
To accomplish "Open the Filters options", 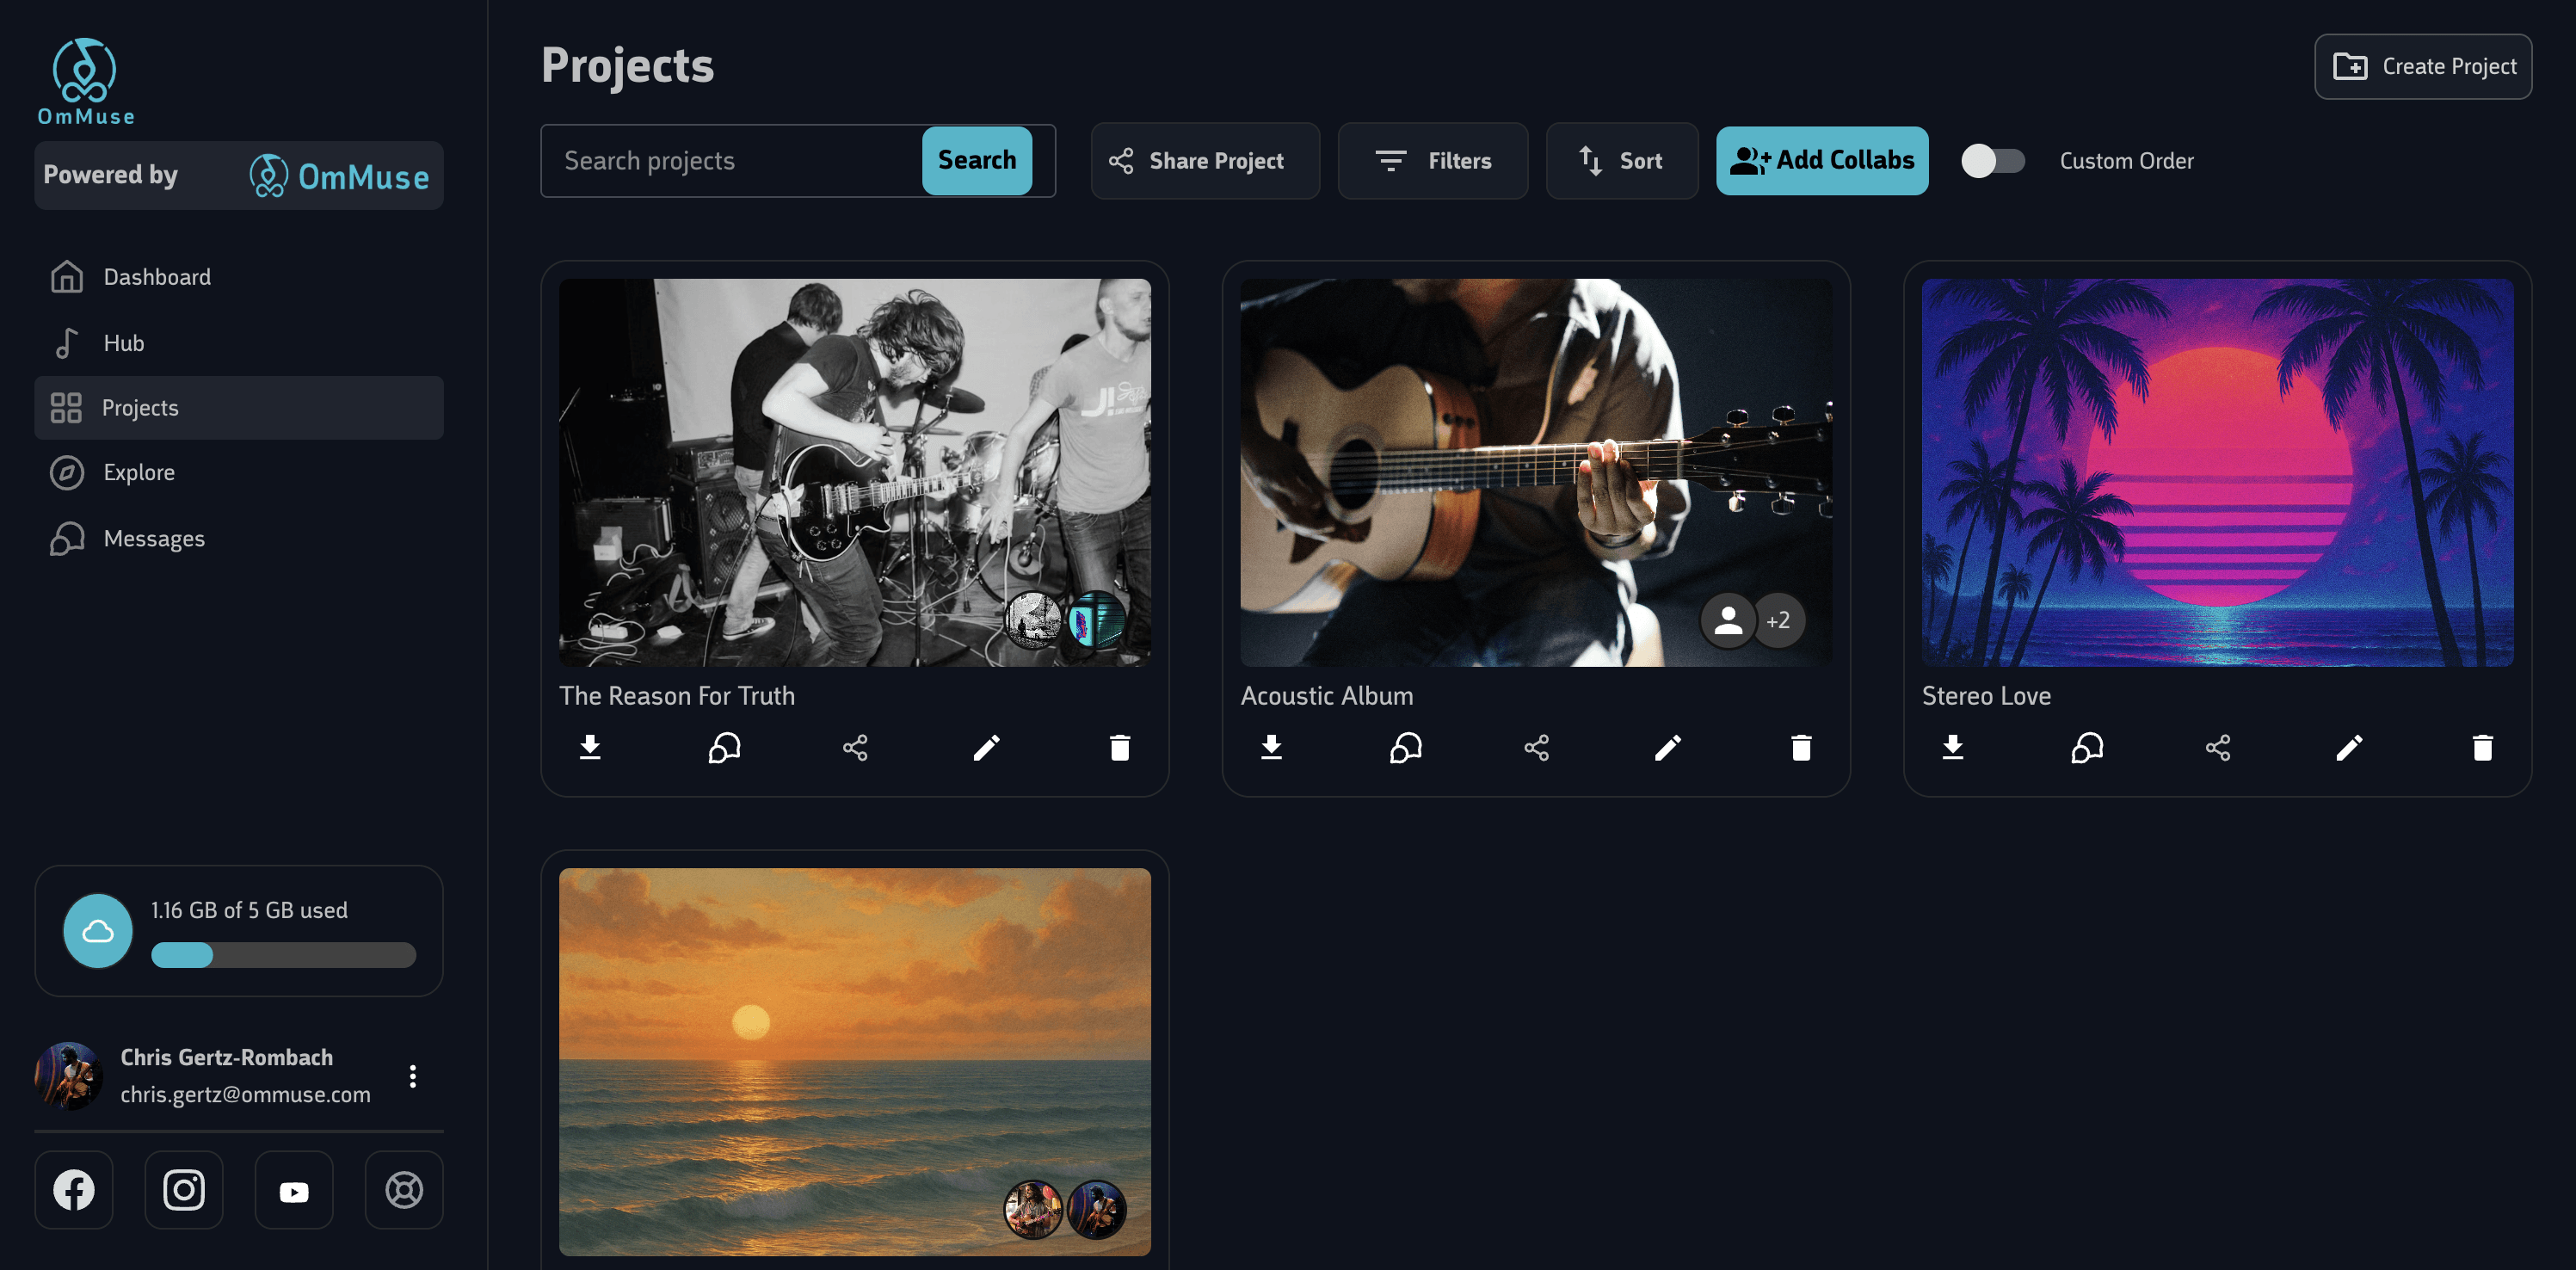I will (x=1432, y=161).
